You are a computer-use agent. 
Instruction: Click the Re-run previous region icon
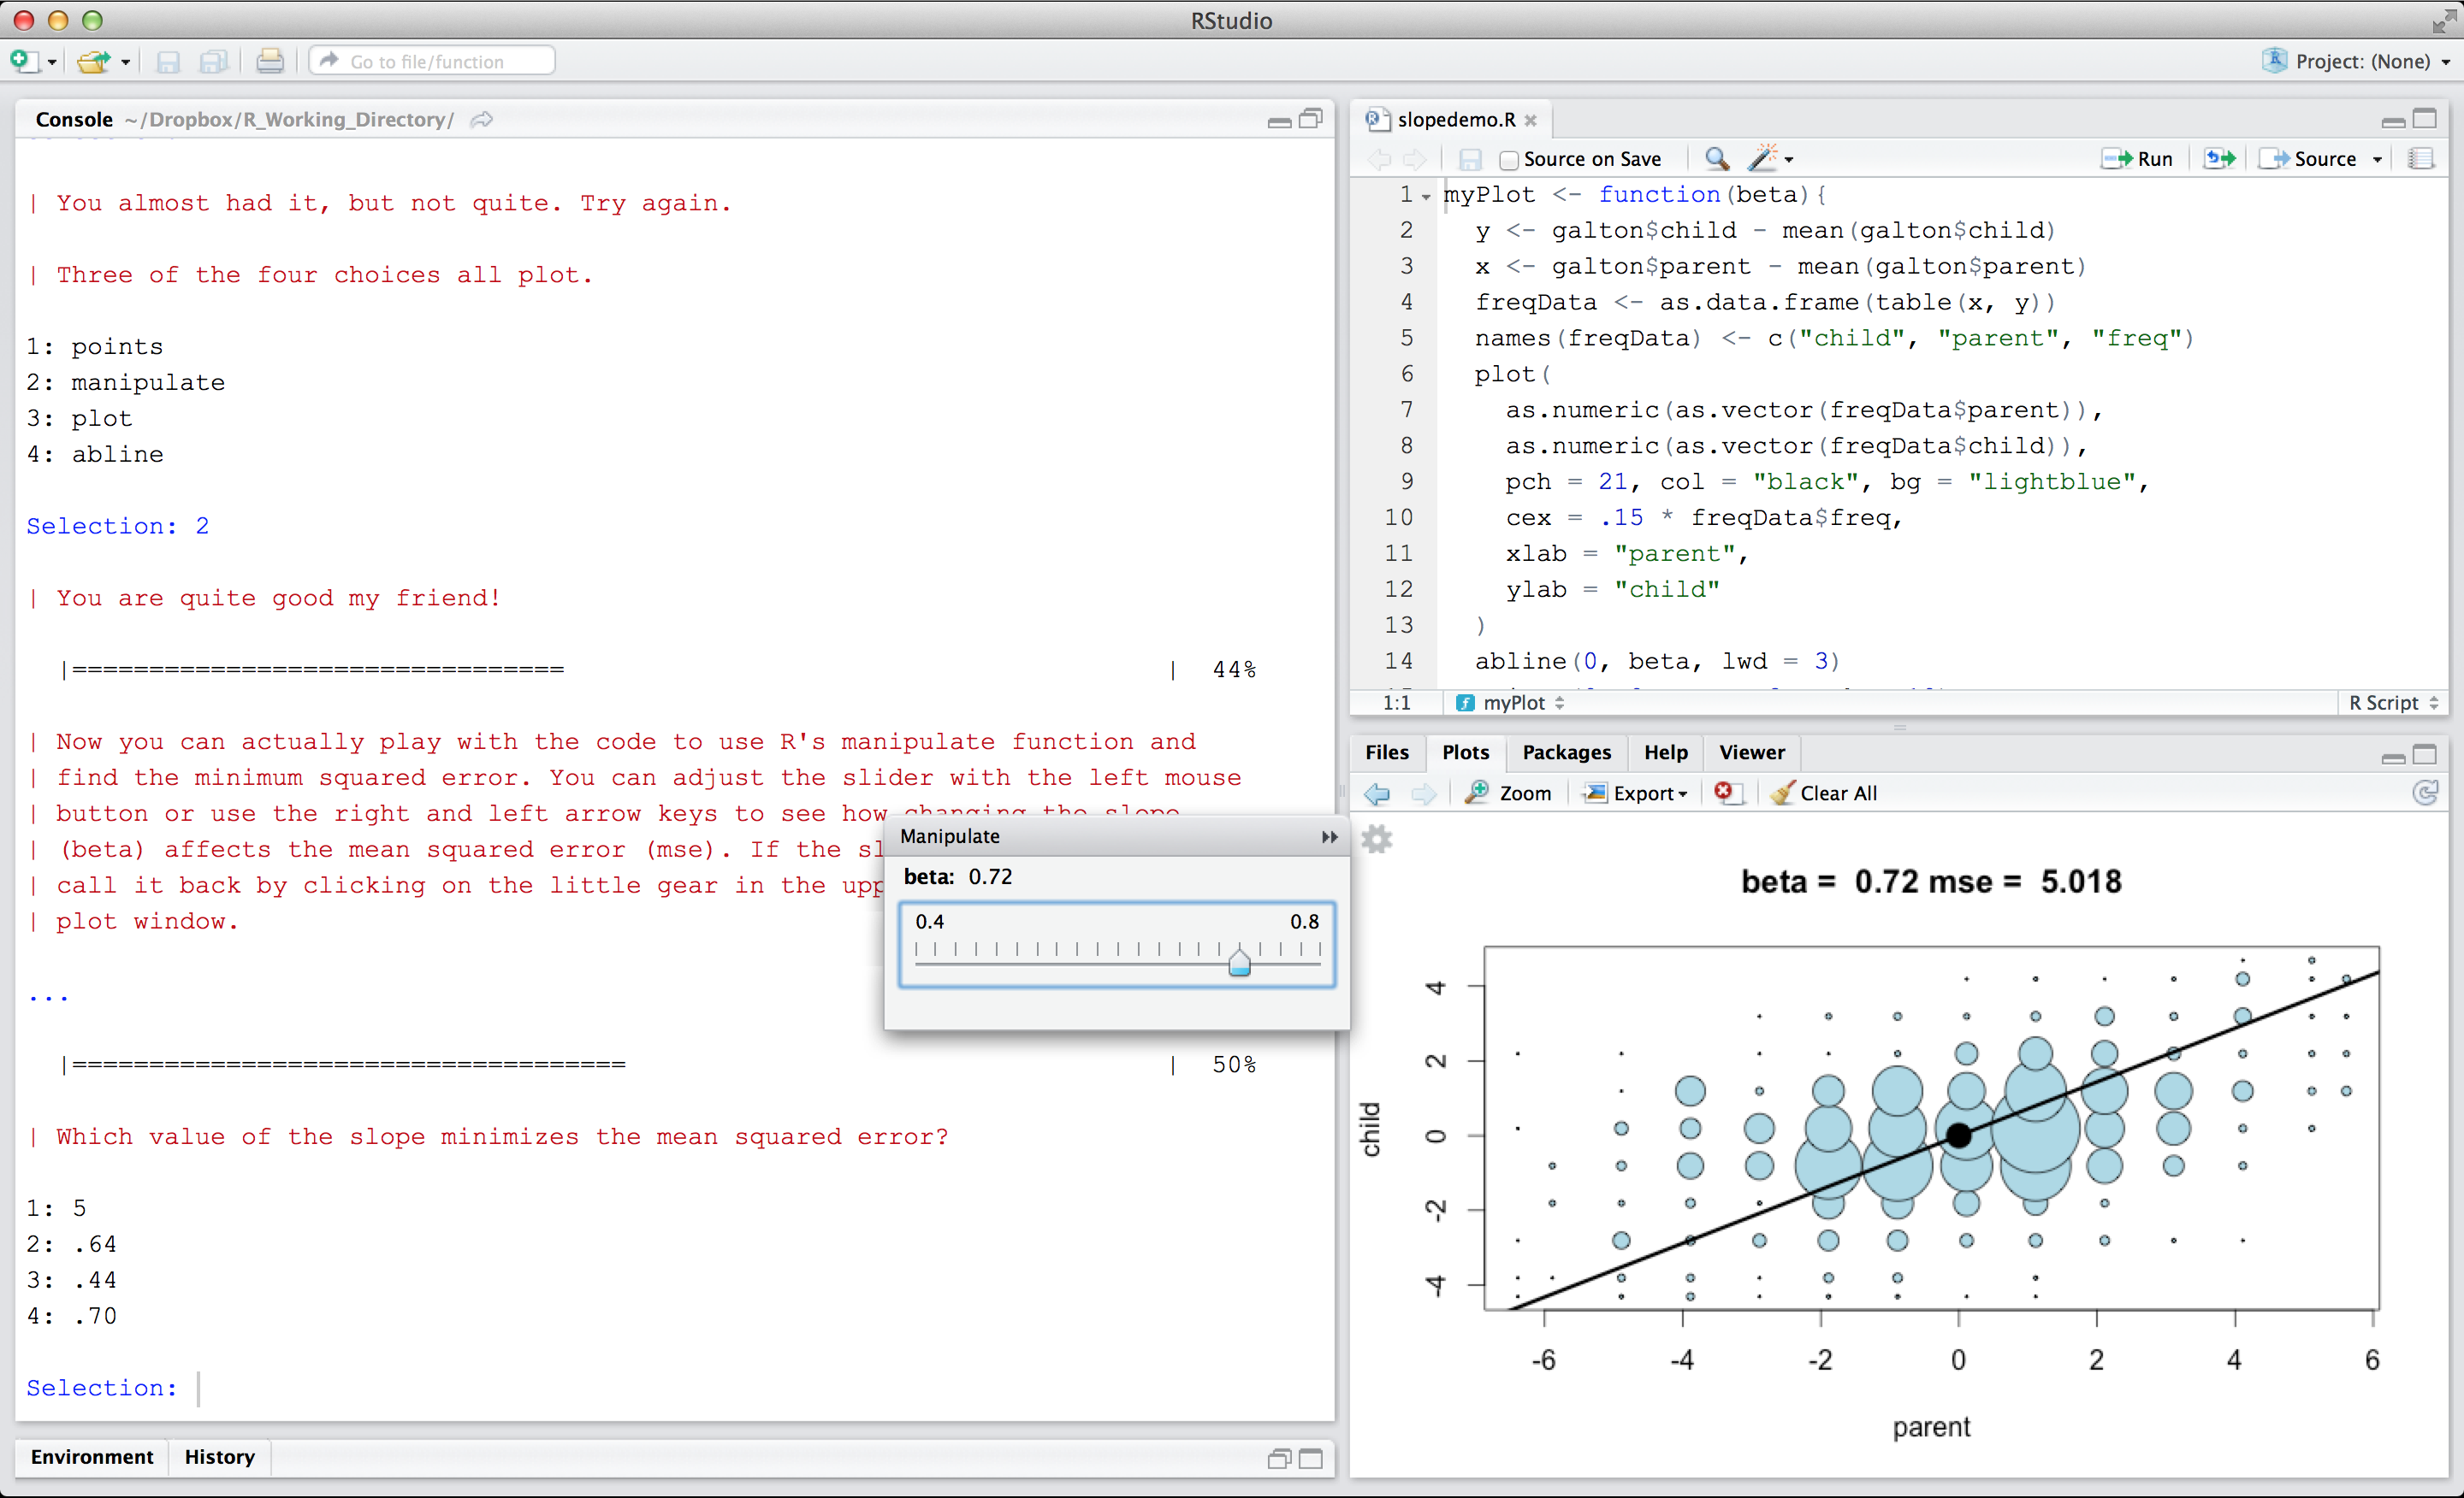[x=2218, y=159]
